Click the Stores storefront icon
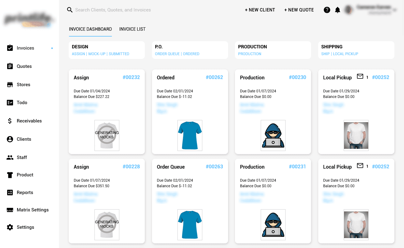The image size is (404, 248). point(10,85)
